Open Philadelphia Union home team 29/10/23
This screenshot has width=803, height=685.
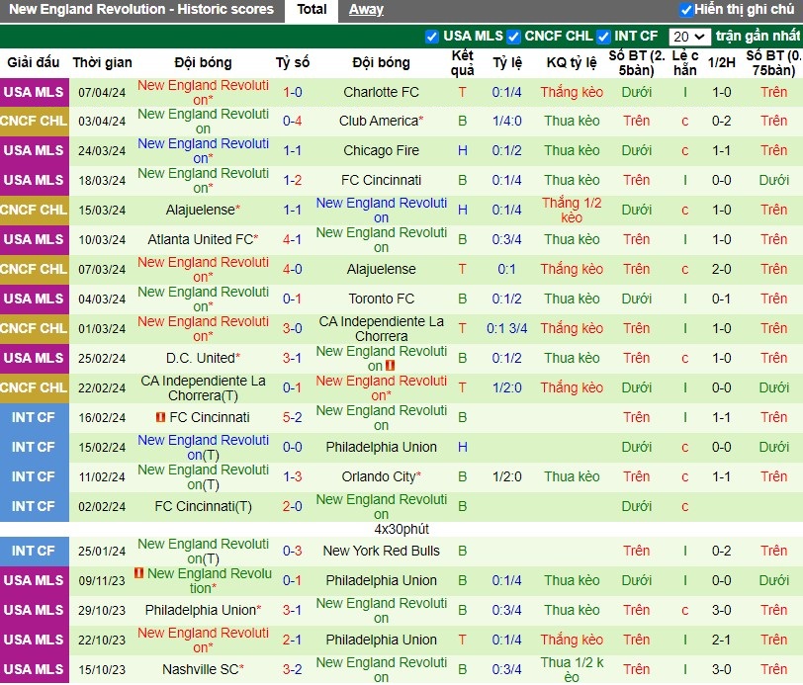(200, 610)
